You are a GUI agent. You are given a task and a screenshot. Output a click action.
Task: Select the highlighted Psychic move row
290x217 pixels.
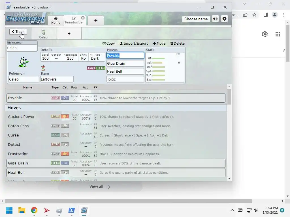coord(116,98)
